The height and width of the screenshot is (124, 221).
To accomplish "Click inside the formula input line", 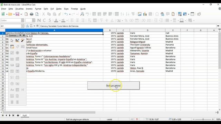I will pyautogui.click(x=128, y=26).
